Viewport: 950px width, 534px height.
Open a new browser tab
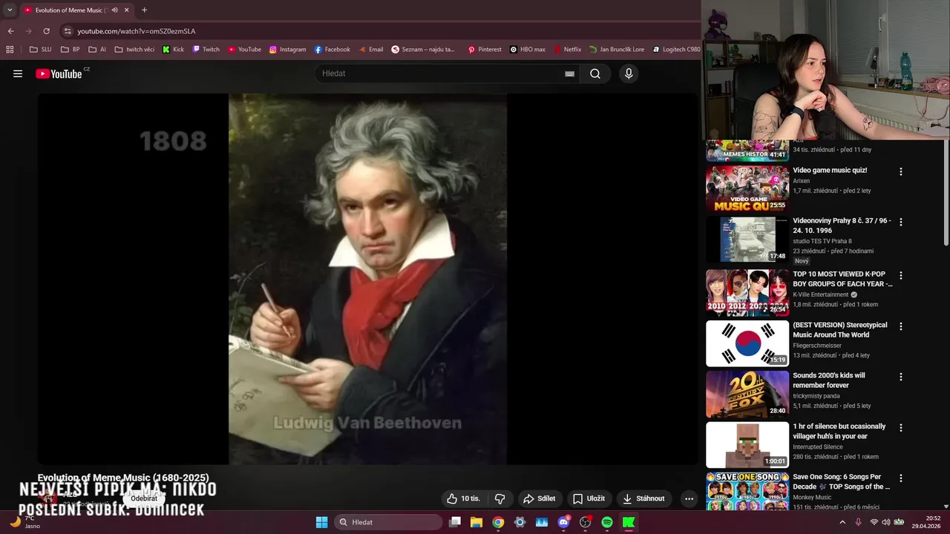144,10
